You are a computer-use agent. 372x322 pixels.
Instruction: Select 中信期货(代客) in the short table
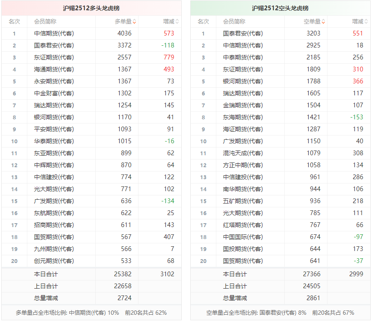(x=243, y=45)
